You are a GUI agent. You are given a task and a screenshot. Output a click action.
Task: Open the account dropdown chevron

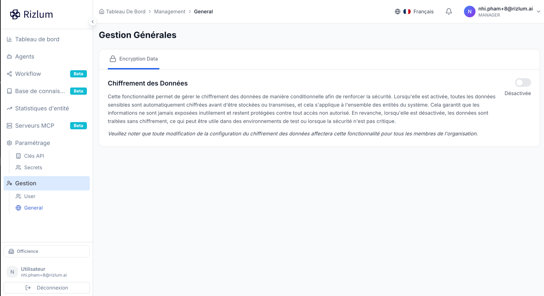point(539,12)
